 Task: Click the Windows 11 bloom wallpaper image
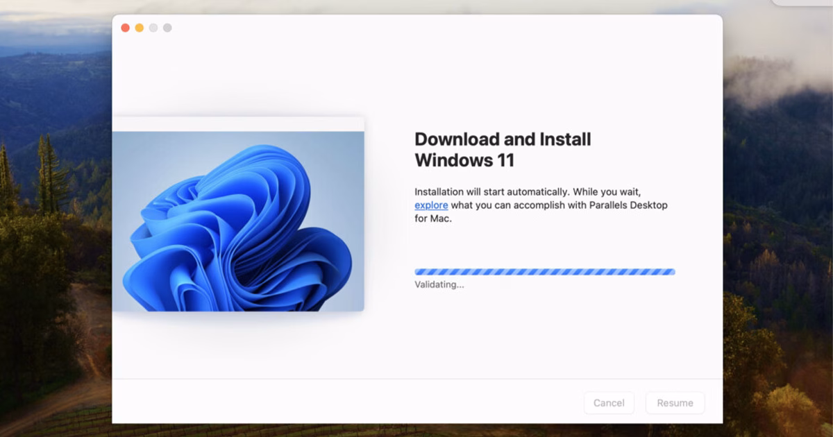pyautogui.click(x=238, y=221)
